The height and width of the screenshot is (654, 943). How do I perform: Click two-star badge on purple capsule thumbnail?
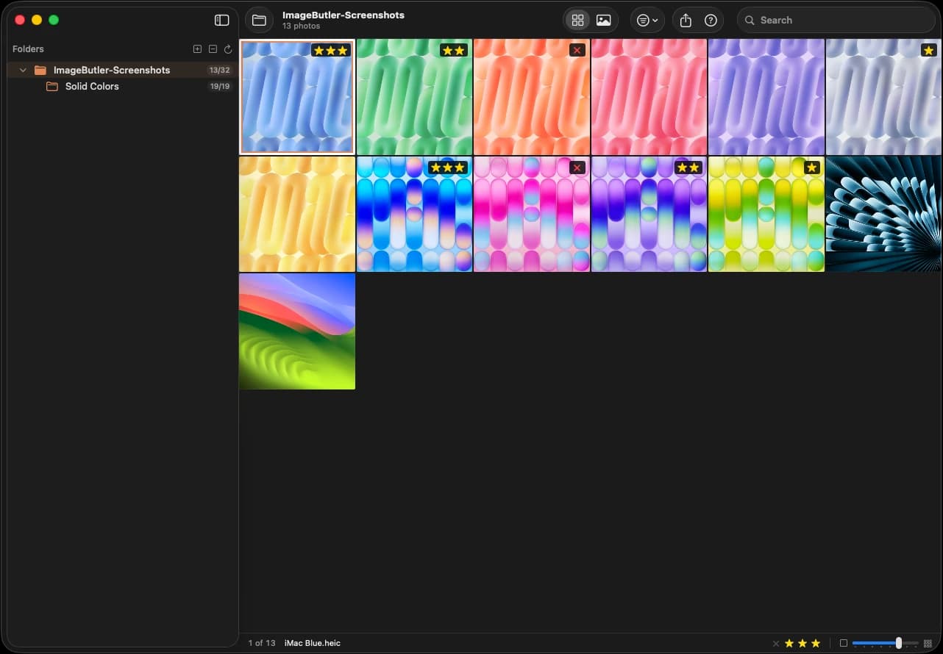coord(688,168)
